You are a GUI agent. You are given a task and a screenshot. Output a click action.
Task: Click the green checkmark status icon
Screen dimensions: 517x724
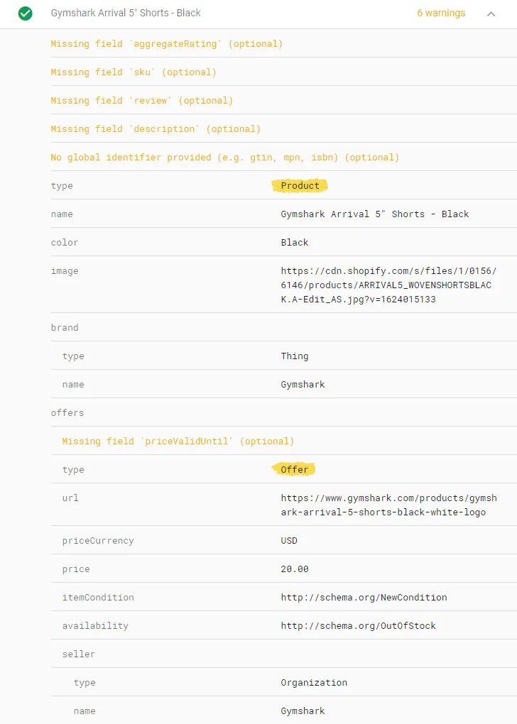(25, 13)
